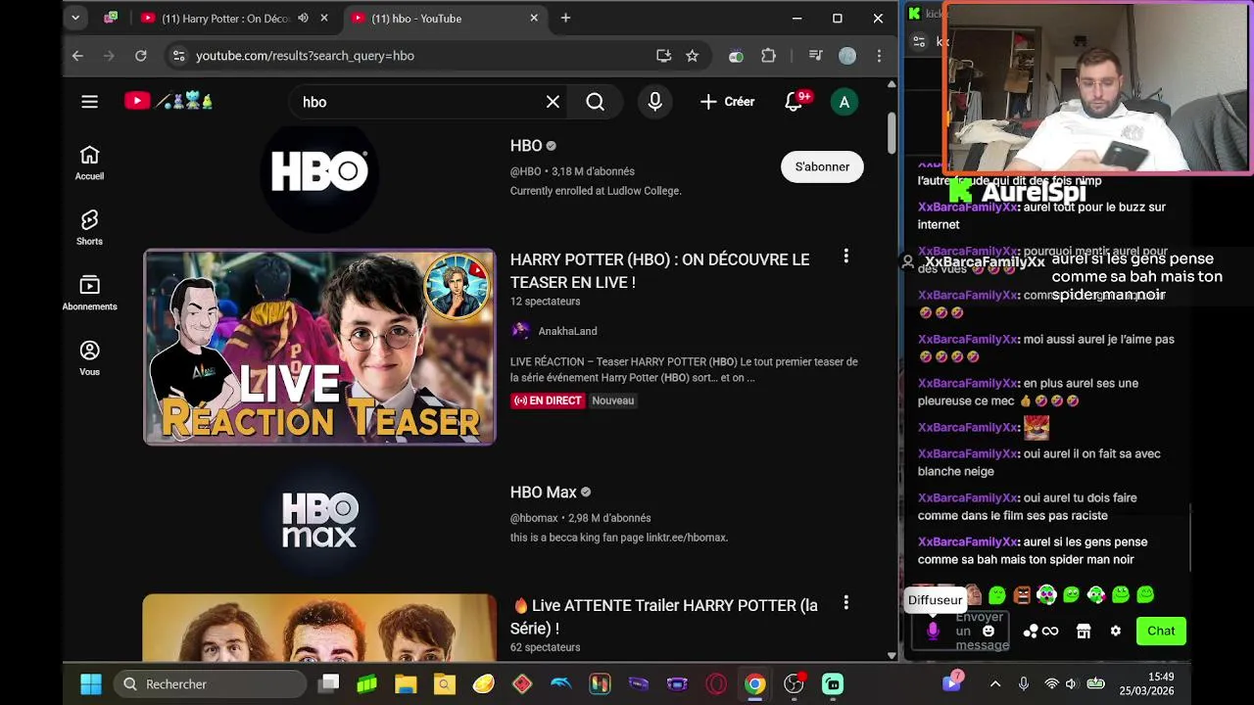The image size is (1254, 705).
Task: Click Windows taskbar Rechercher box
Action: pos(212,683)
